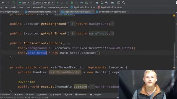
Task: Open the SDK Manager icon
Action: coord(106,2)
